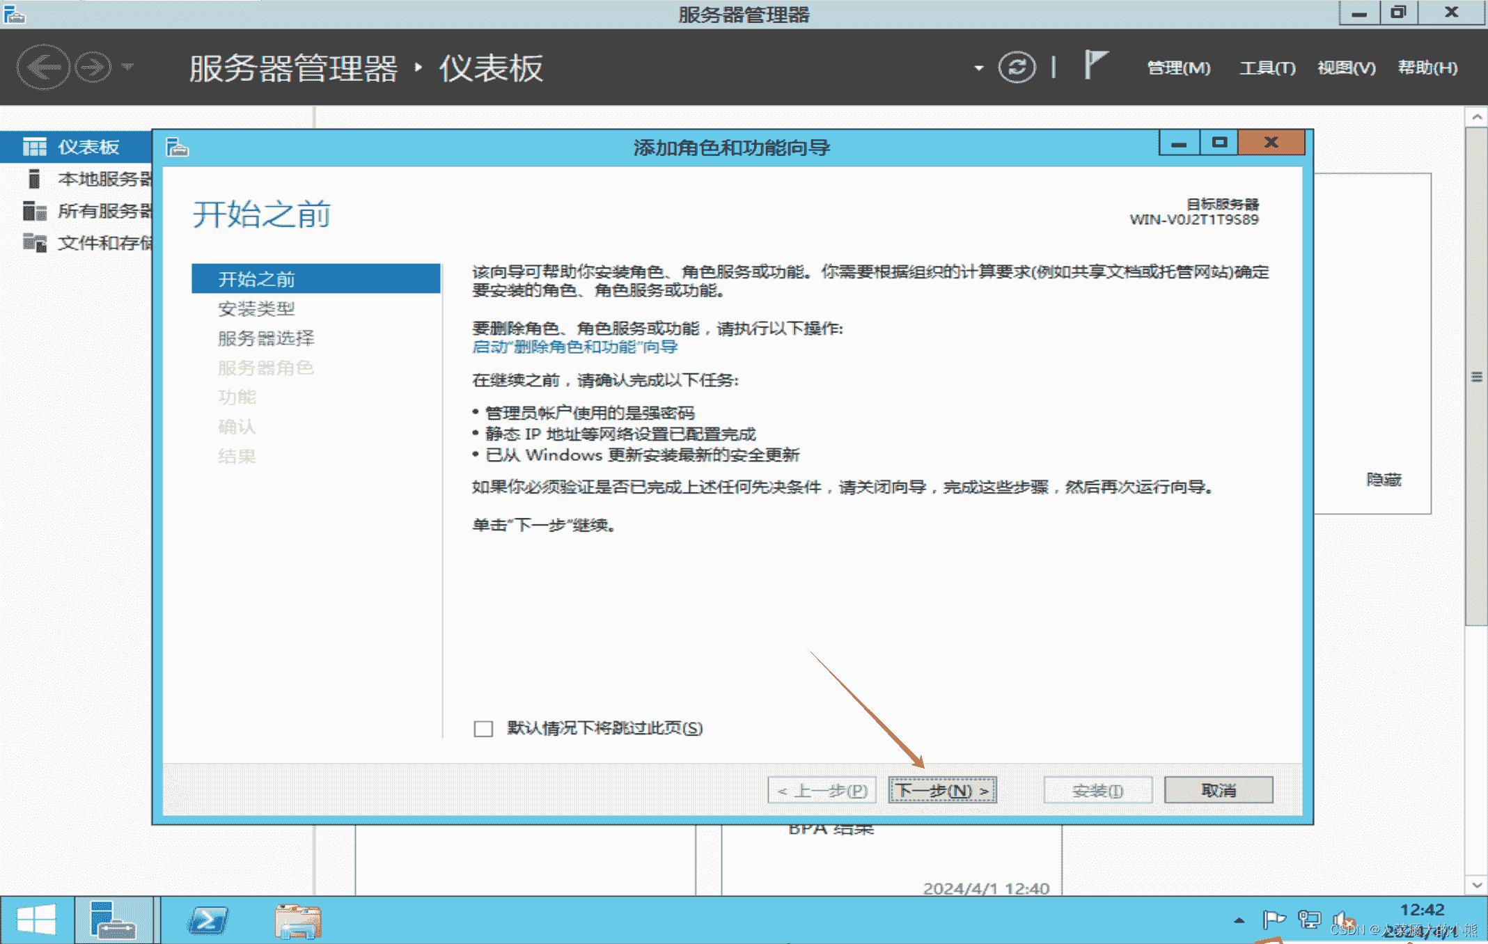
Task: Select 安装类型 step in wizard sidebar
Action: (256, 308)
